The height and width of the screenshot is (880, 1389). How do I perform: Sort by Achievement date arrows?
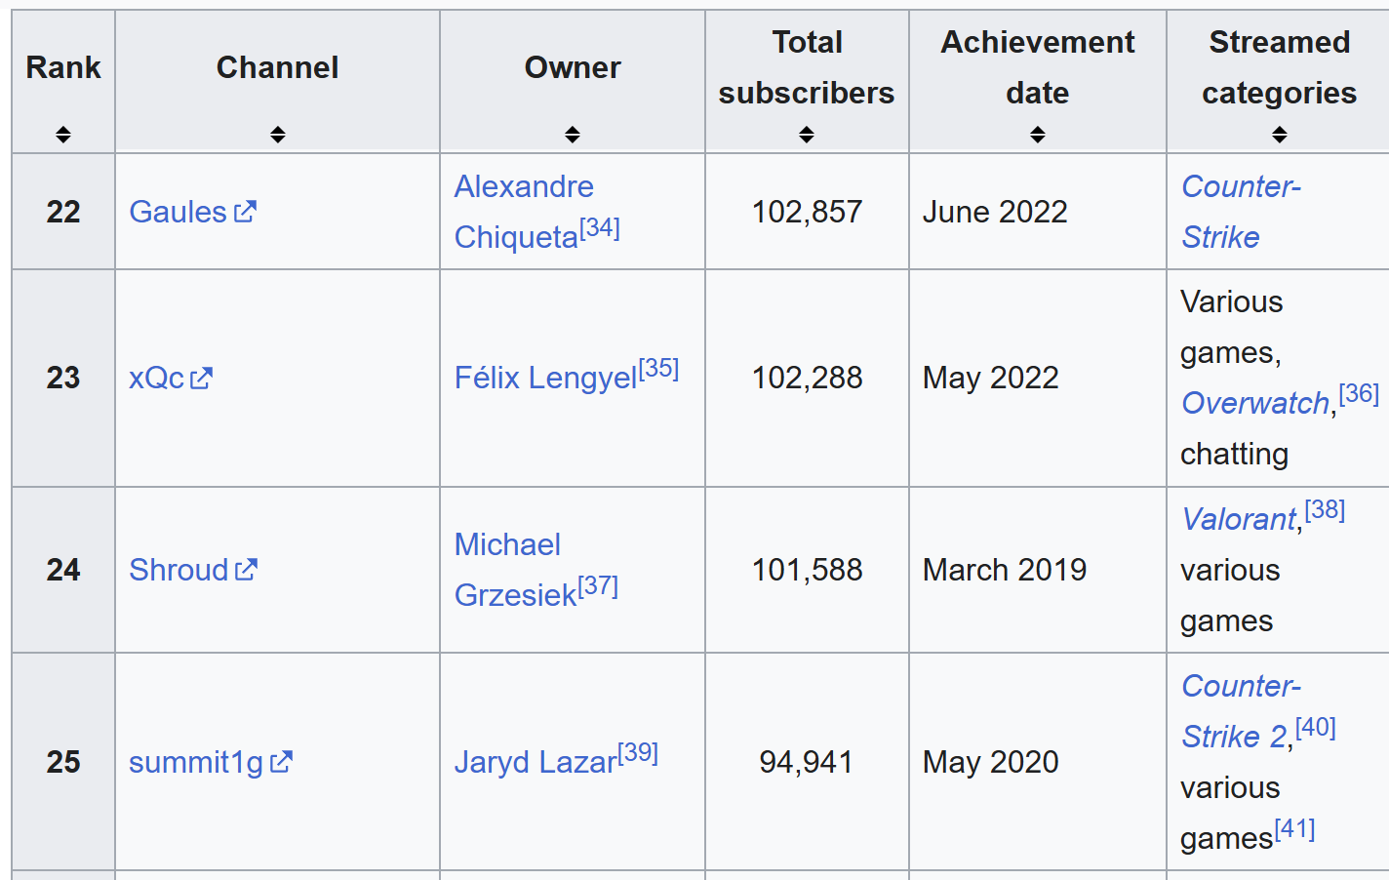pyautogui.click(x=1038, y=135)
